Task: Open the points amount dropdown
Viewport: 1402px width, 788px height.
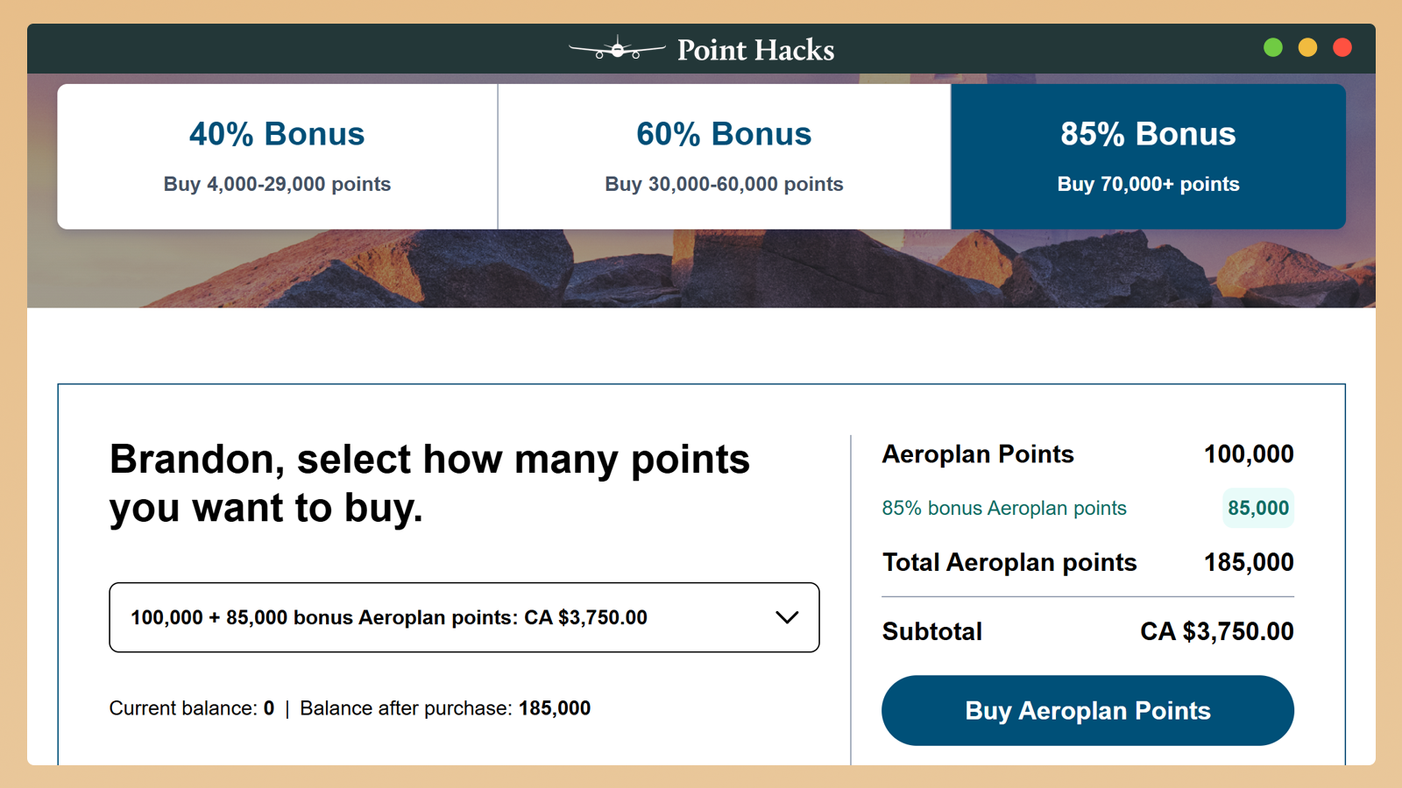Action: tap(464, 617)
